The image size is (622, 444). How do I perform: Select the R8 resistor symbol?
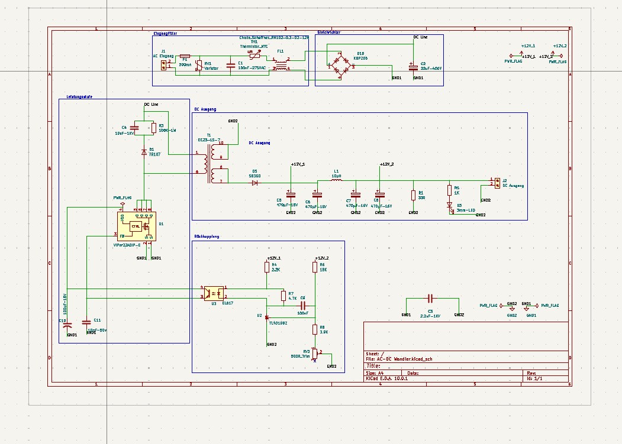point(315,329)
